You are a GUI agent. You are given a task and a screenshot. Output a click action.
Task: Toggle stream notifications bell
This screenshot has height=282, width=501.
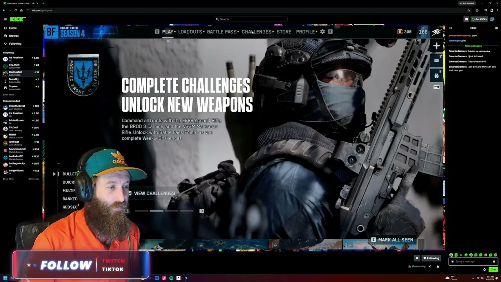tap(417, 258)
